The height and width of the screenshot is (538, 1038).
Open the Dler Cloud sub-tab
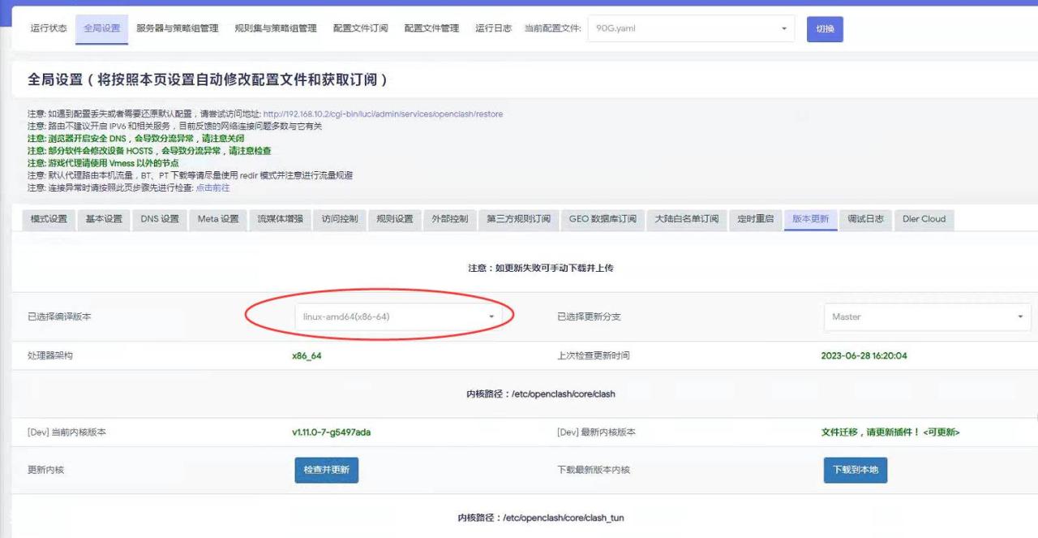pos(924,219)
